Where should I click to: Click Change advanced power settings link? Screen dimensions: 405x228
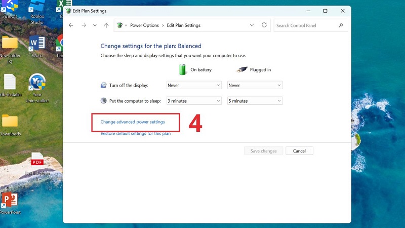click(x=133, y=122)
